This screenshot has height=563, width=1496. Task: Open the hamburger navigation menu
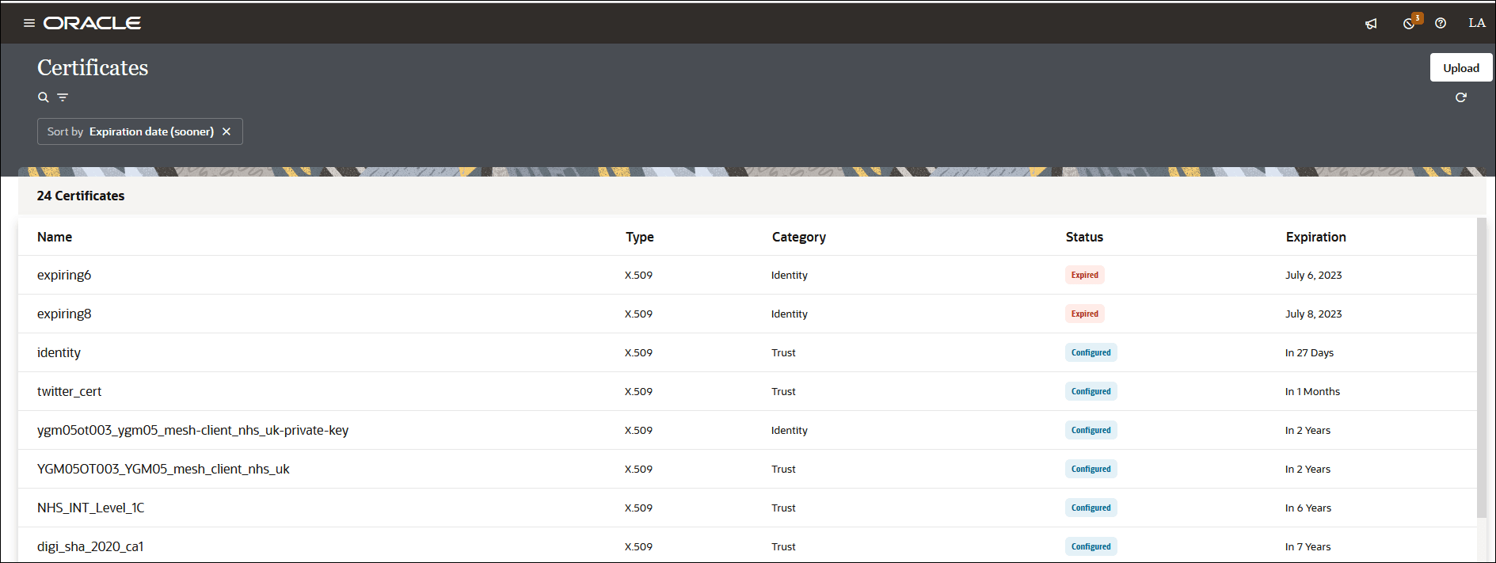point(29,23)
